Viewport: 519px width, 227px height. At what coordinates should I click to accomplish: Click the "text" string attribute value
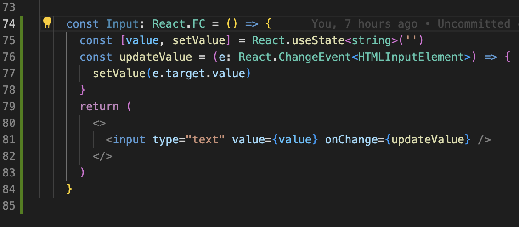click(206, 140)
